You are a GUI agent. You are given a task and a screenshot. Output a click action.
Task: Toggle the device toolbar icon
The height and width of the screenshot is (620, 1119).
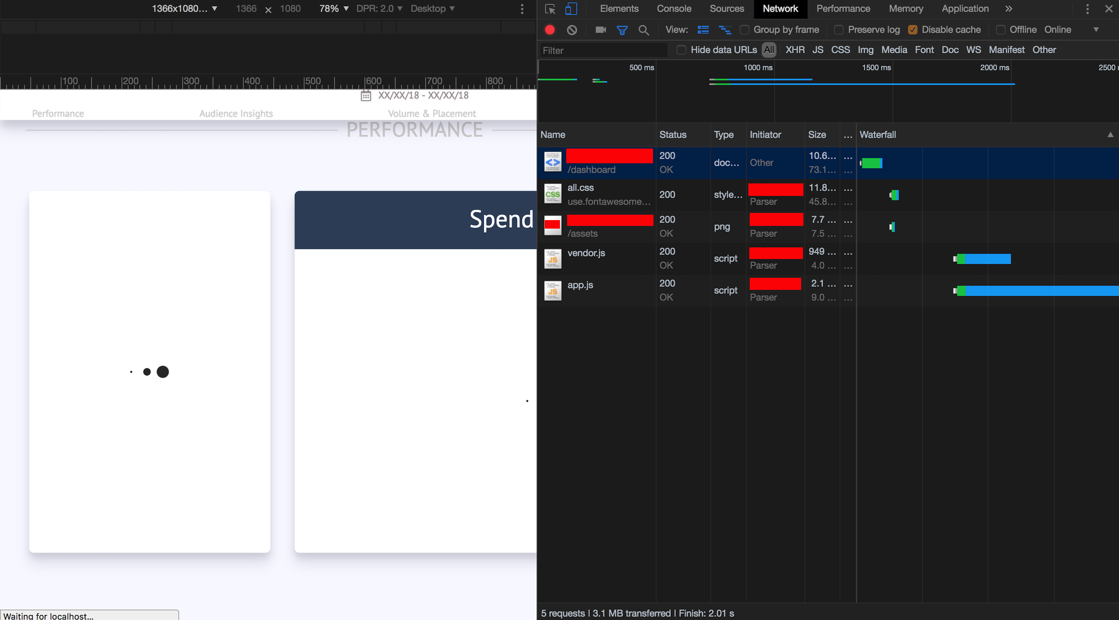click(571, 9)
